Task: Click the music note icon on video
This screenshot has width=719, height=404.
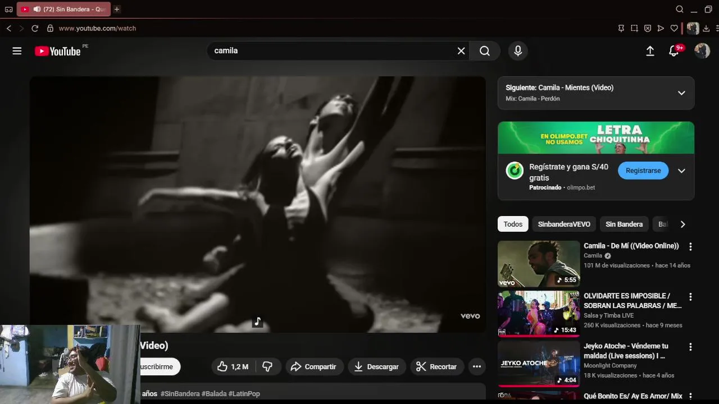Action: pyautogui.click(x=257, y=322)
